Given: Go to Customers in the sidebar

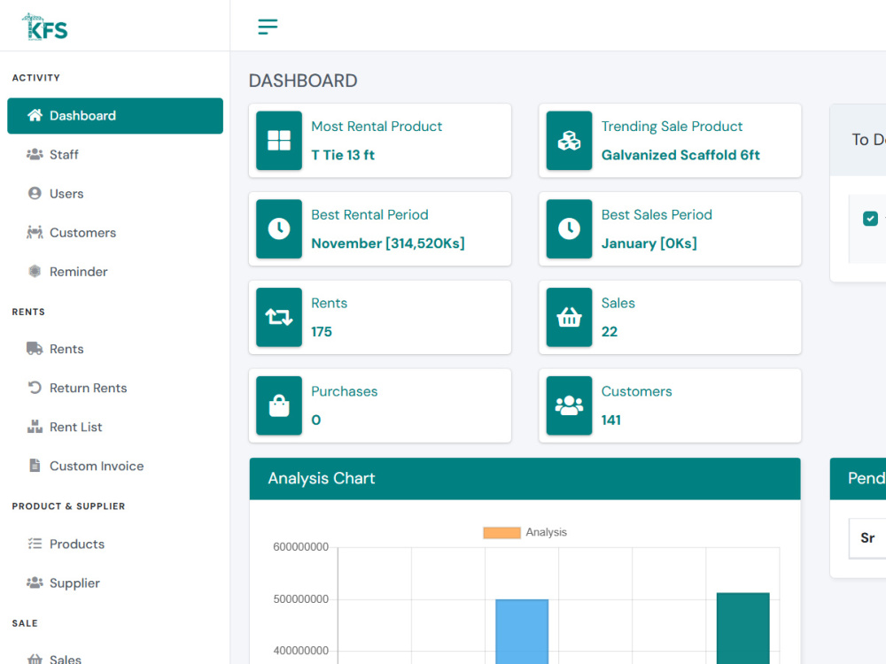Looking at the screenshot, I should [x=115, y=232].
